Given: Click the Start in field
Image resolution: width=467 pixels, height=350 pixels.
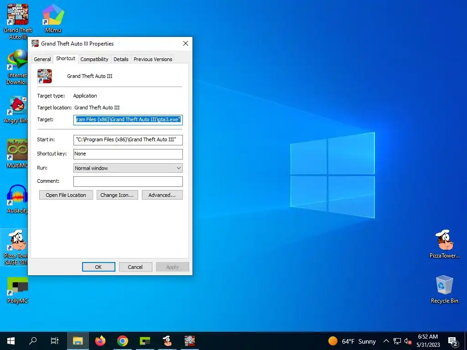Looking at the screenshot, I should (x=128, y=139).
